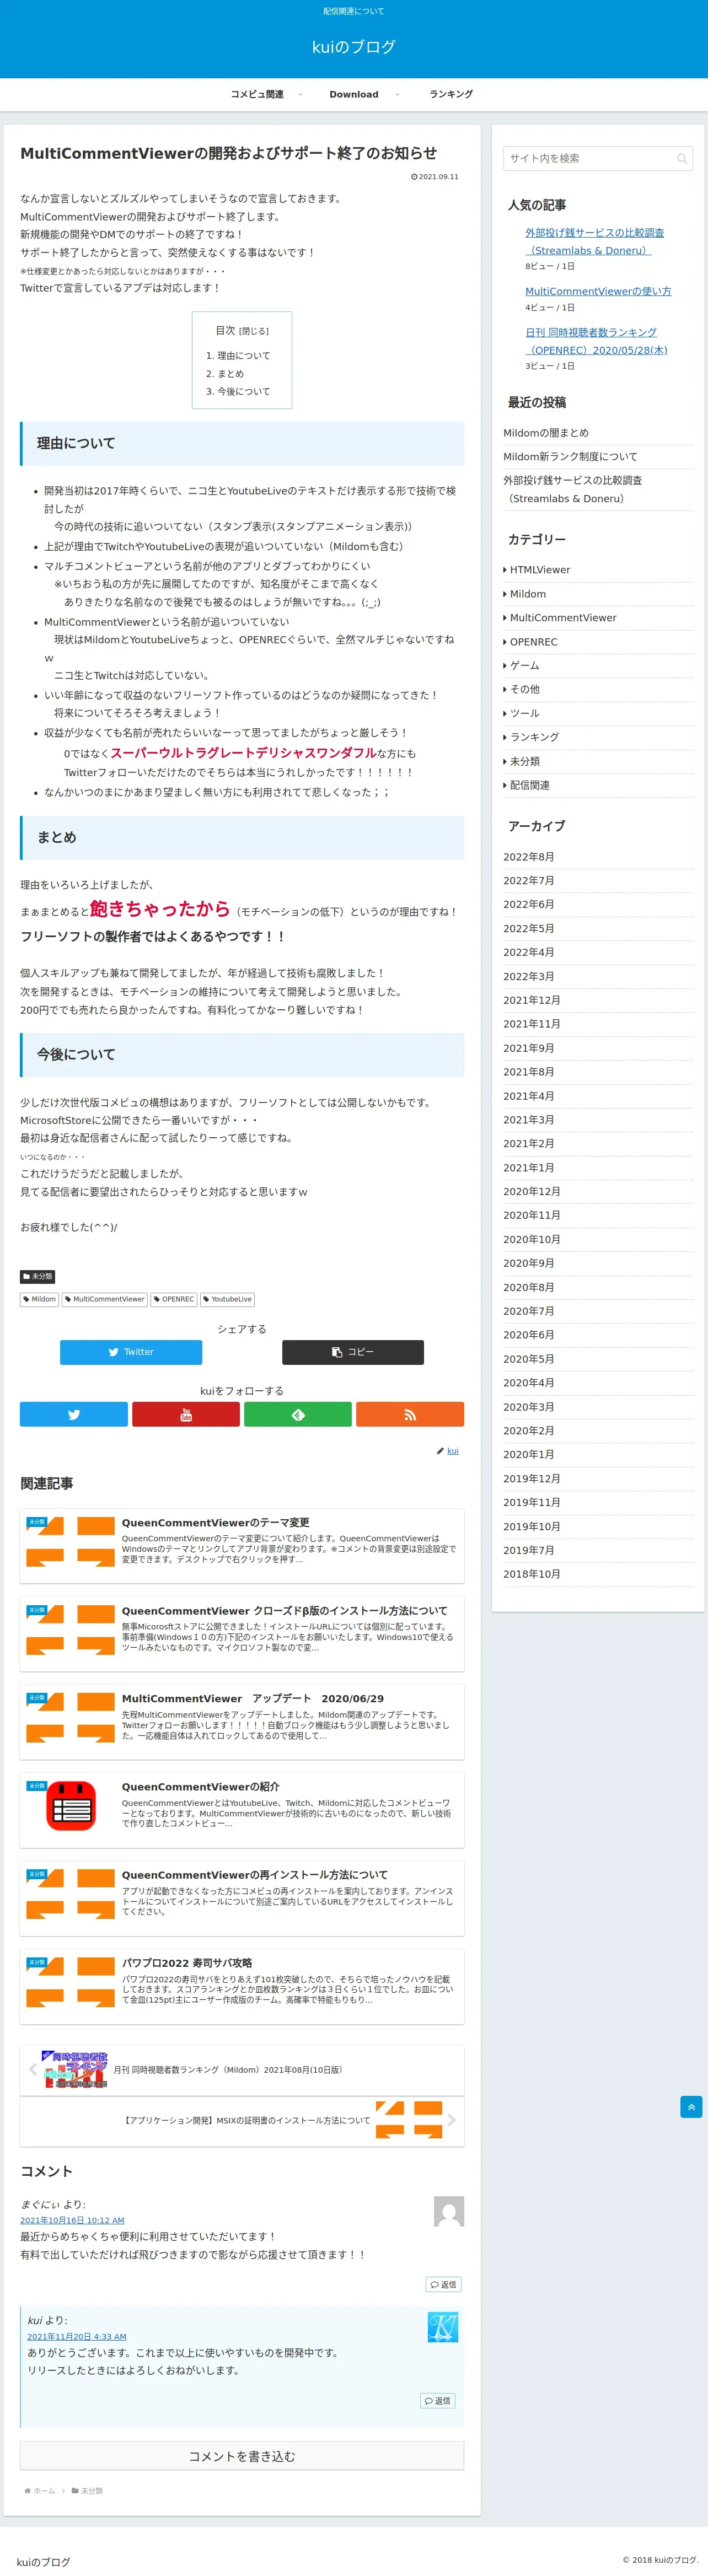
Task: Open the kuiのブログ site title
Action: point(354,46)
